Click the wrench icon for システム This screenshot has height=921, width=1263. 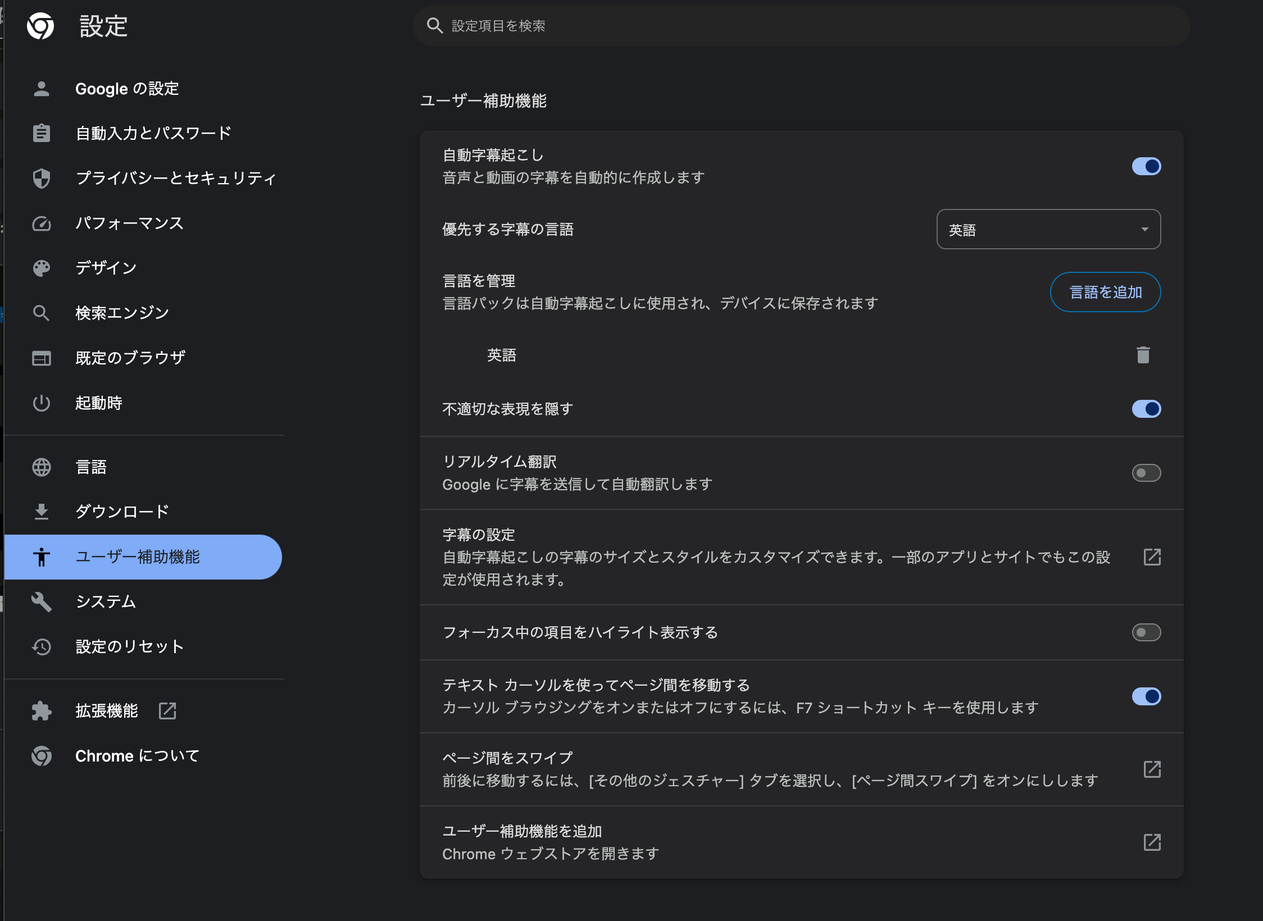click(x=41, y=601)
